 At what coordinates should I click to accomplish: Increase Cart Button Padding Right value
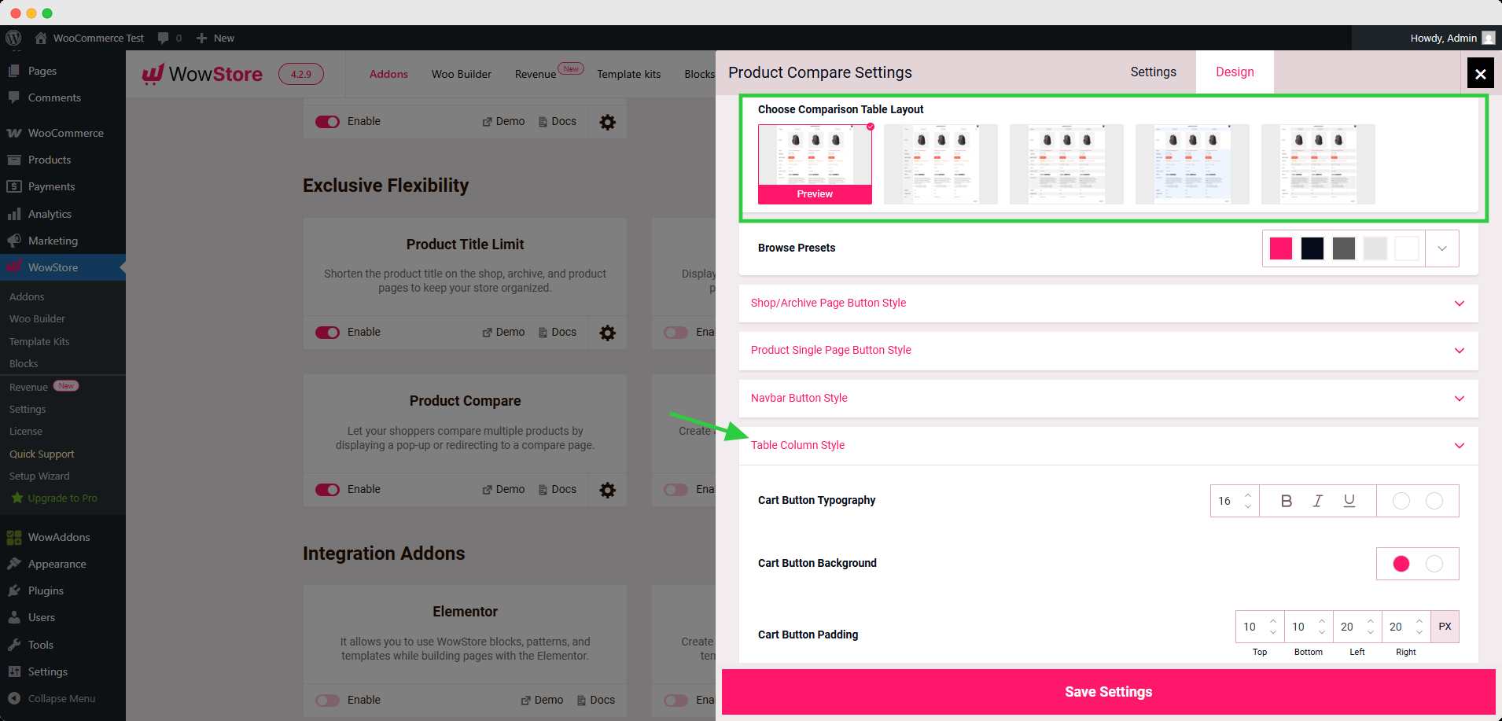(1419, 621)
